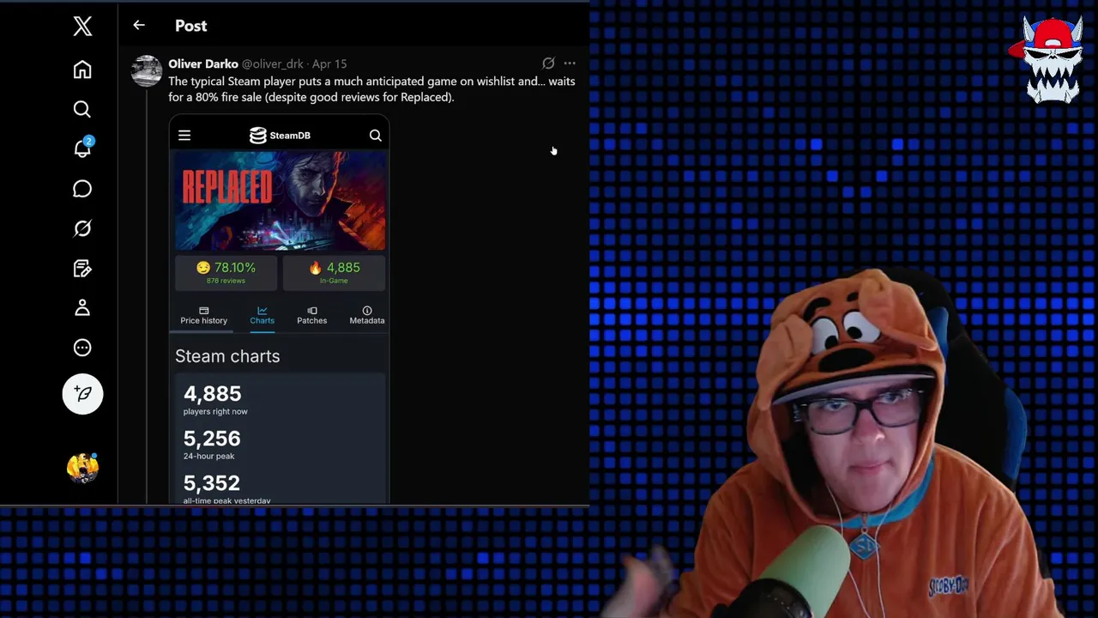Click the SteamDB logo in the screenshot
This screenshot has height=618, width=1098.
tap(280, 135)
